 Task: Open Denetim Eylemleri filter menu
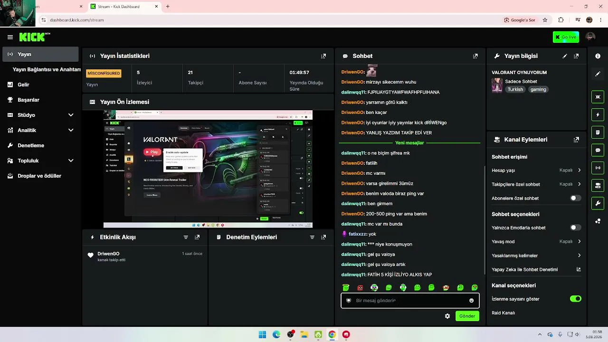point(312,237)
